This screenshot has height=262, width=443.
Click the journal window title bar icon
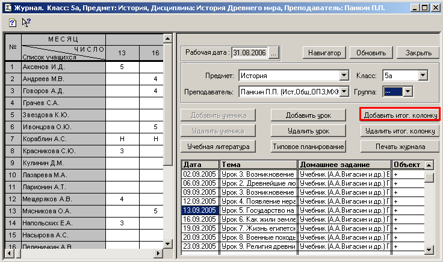(x=6, y=6)
